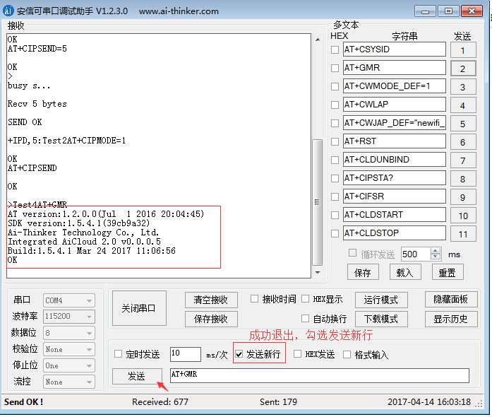The width and height of the screenshot is (492, 417).
Task: Click the 10 ms/次 timer interval field
Action: pos(185,354)
